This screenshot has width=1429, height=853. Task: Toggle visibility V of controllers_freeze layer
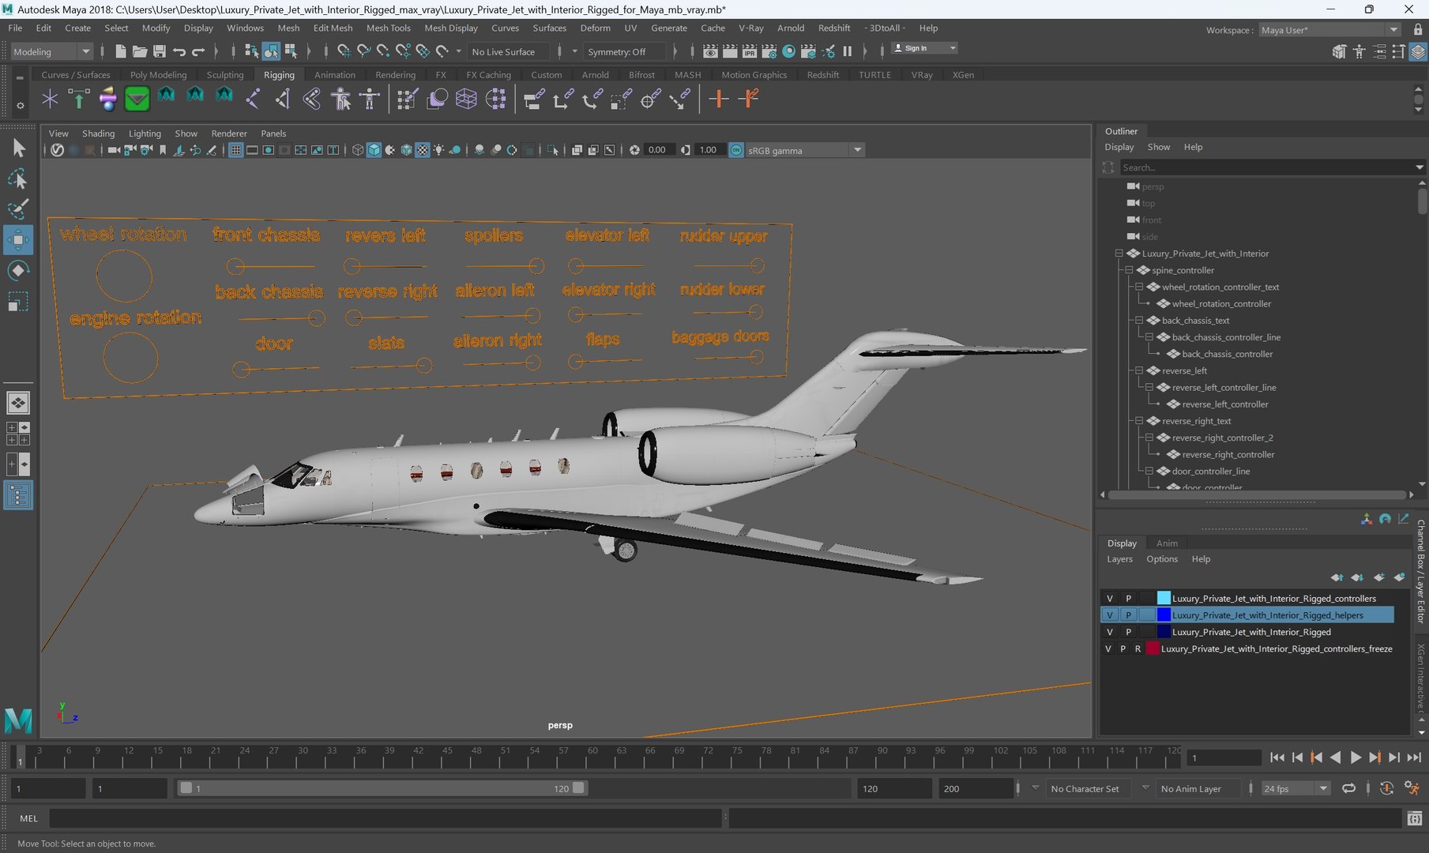(1107, 648)
